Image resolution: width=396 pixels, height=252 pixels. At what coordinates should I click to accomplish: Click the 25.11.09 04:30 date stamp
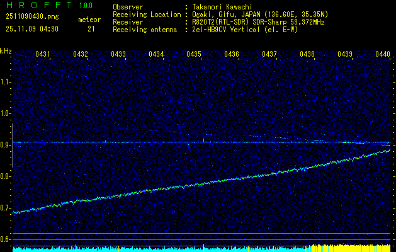(31, 29)
